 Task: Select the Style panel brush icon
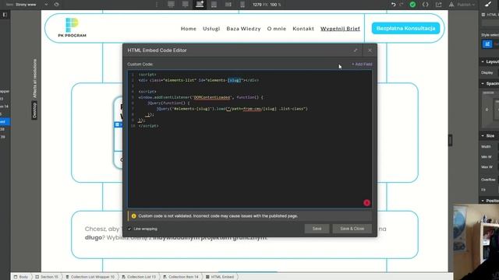point(488,5)
